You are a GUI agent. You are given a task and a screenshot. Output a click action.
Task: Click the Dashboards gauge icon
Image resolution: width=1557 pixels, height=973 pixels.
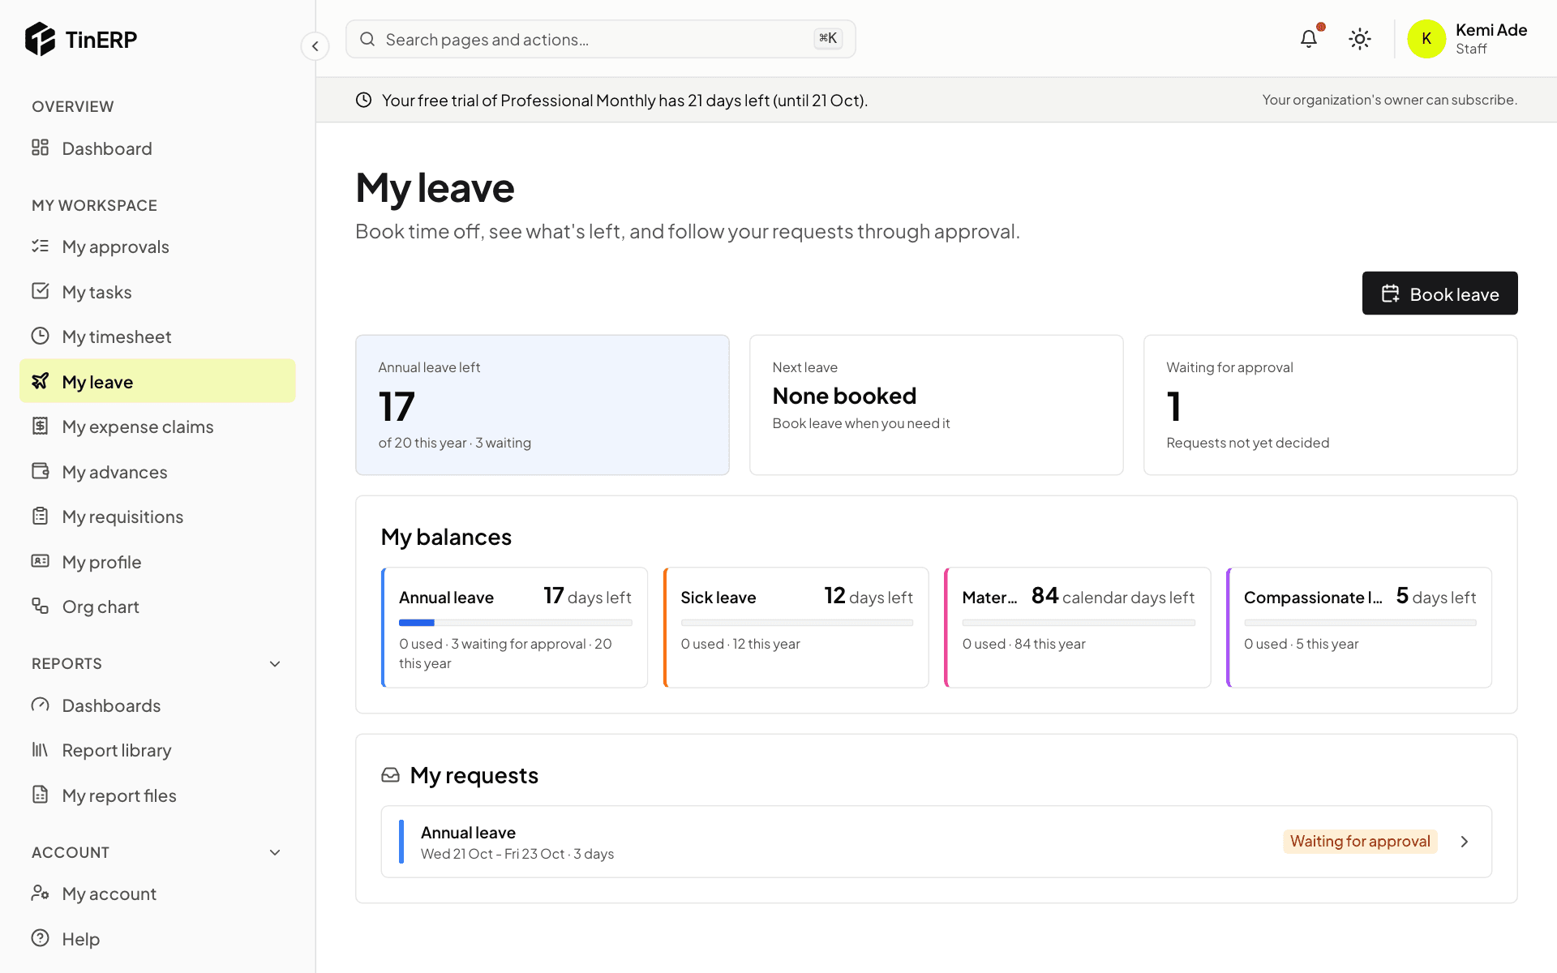[41, 705]
